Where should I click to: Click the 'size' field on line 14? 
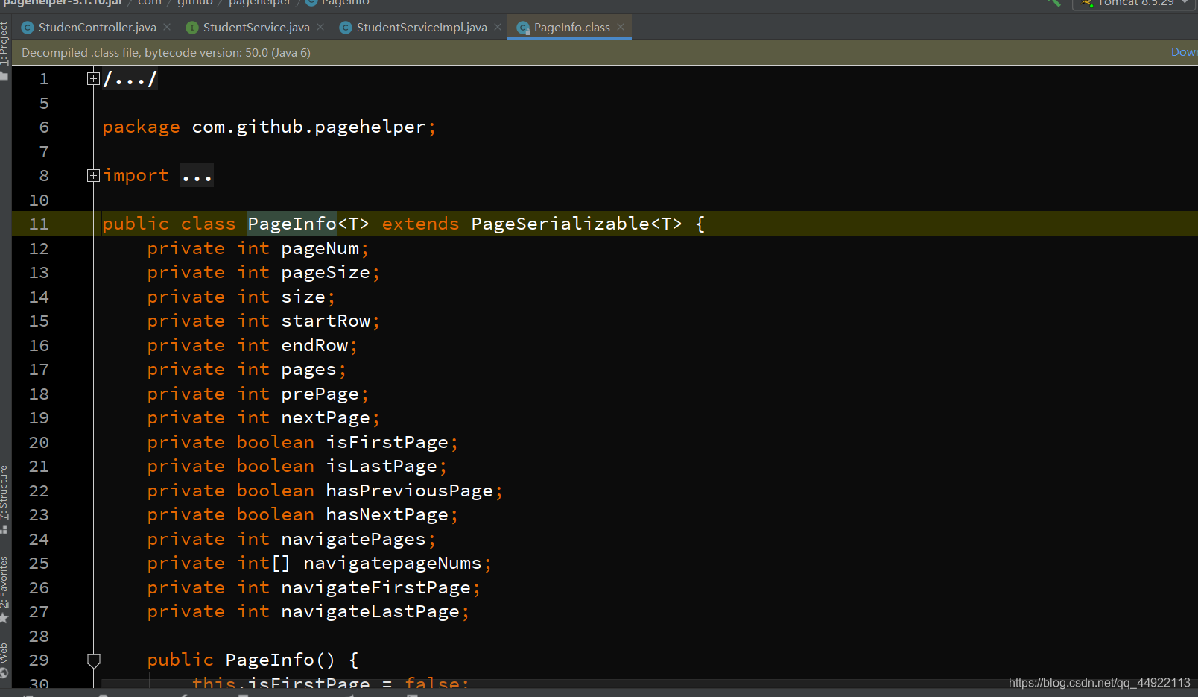(303, 297)
